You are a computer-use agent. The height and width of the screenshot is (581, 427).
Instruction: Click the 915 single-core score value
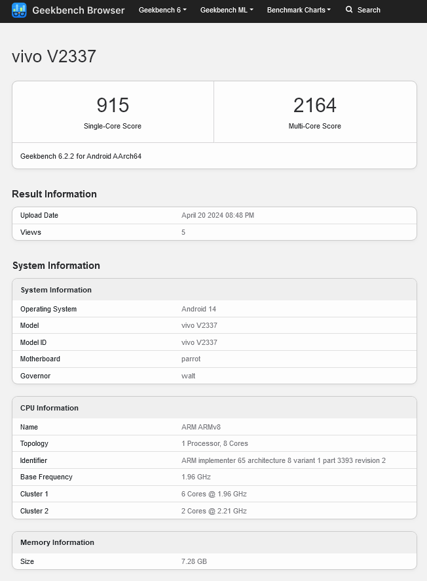pyautogui.click(x=113, y=105)
